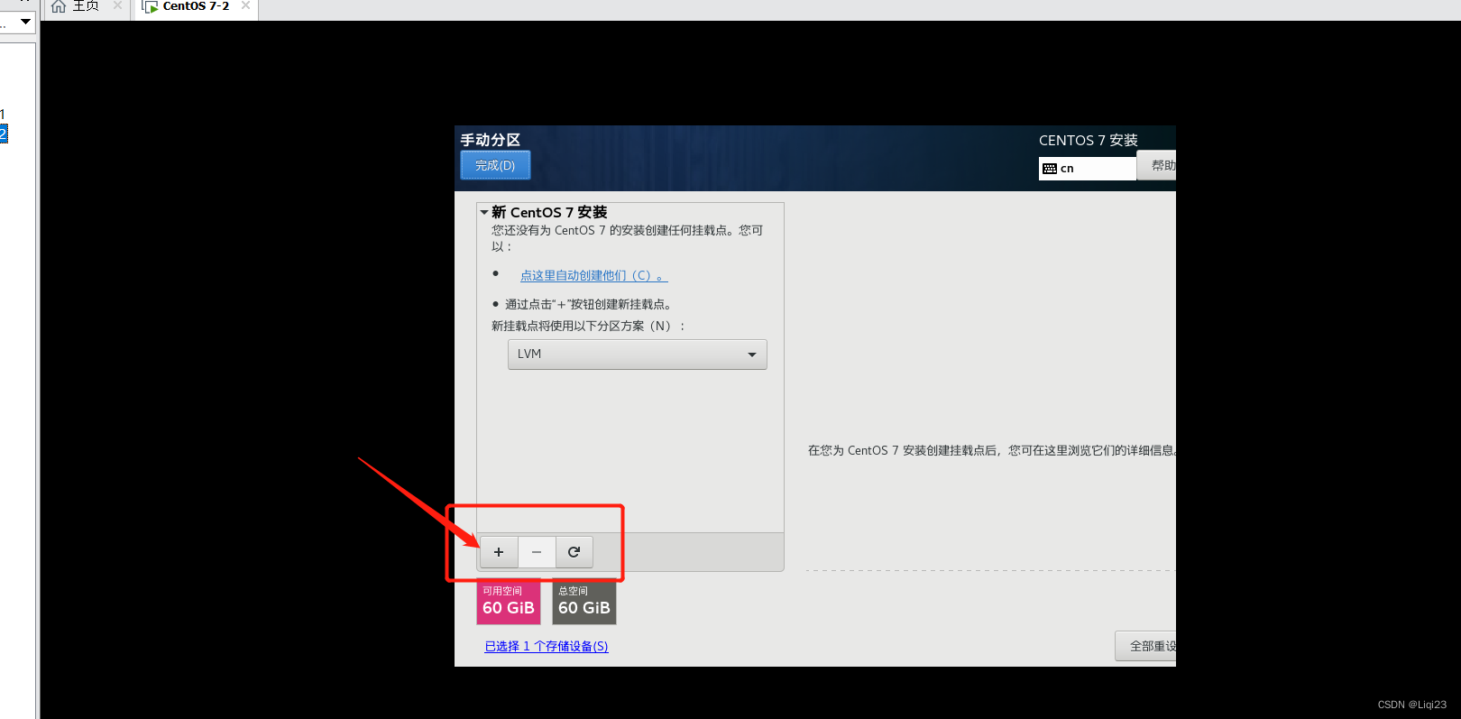1461x719 pixels.
Task: Click the 'CENTOS 7 安装' heading text
Action: point(1089,140)
